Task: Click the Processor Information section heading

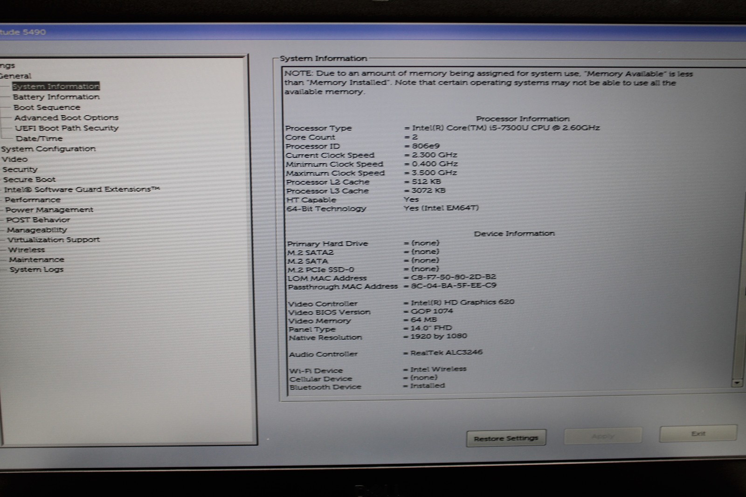Action: pyautogui.click(x=523, y=119)
